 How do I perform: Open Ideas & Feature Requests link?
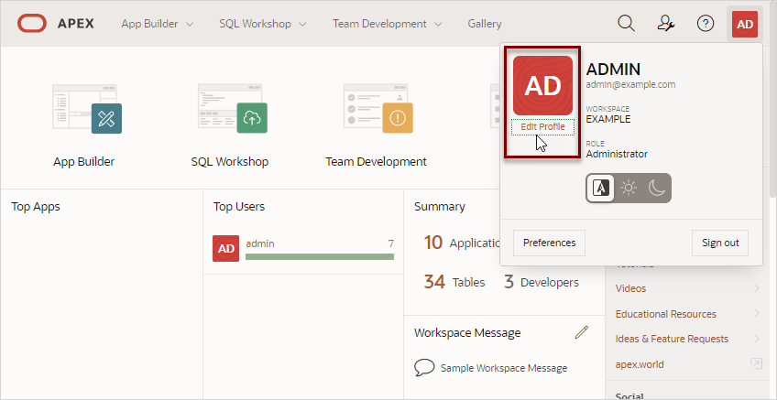click(672, 339)
